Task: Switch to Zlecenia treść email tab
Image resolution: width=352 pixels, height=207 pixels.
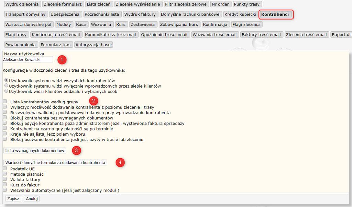Action: click(306, 35)
